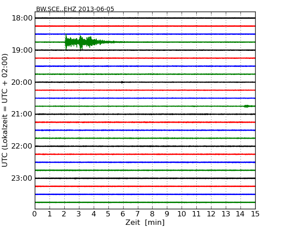Click the small green blip near minute 14
The height and width of the screenshot is (232, 290).
(x=246, y=106)
